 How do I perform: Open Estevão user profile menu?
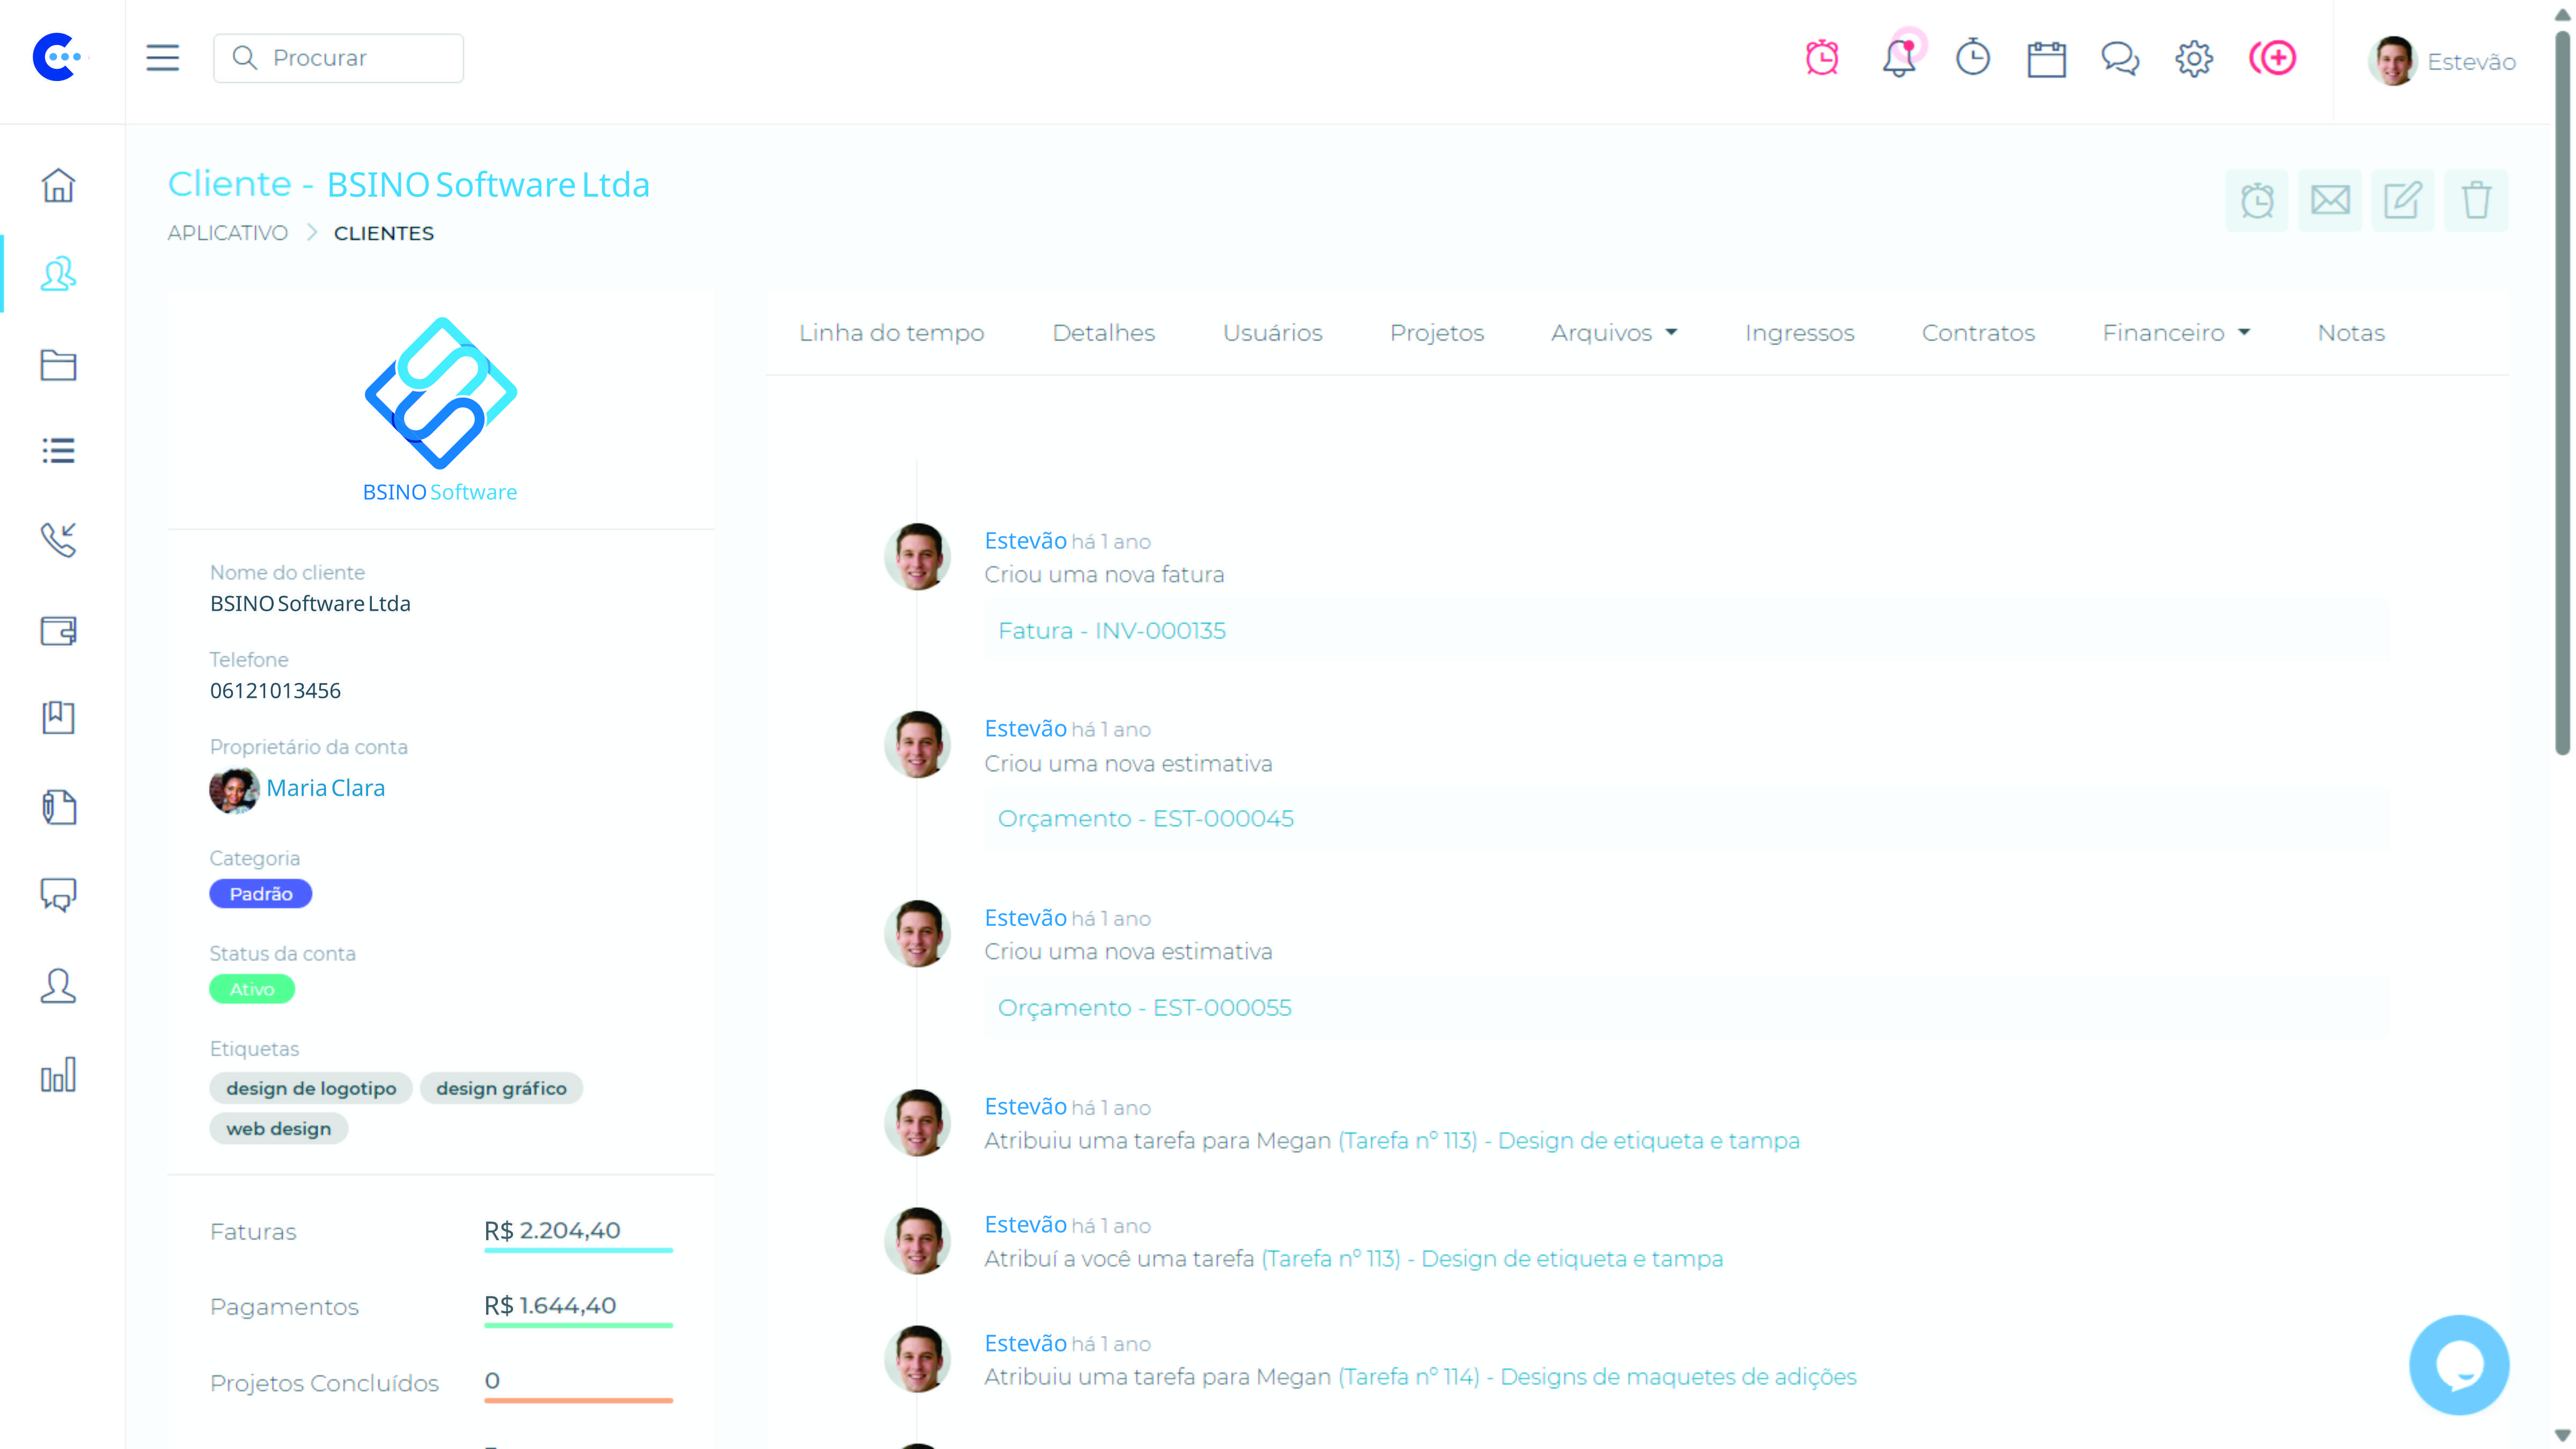[2442, 61]
